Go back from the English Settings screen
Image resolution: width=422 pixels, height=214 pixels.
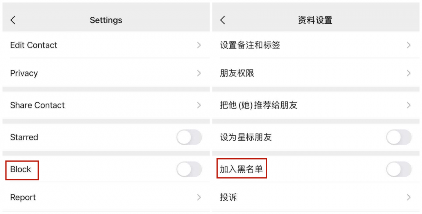[x=13, y=20]
